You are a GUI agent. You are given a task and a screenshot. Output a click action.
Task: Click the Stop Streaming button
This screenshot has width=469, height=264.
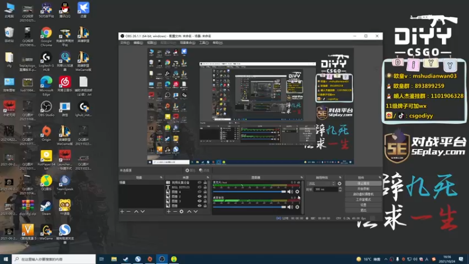363,183
